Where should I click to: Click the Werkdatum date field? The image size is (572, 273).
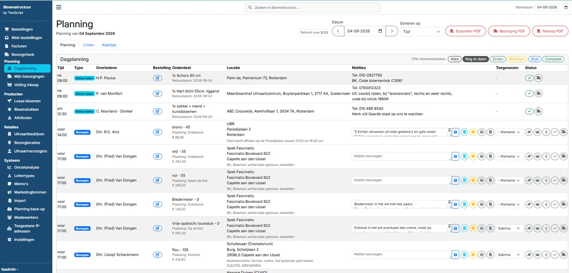(x=552, y=7)
